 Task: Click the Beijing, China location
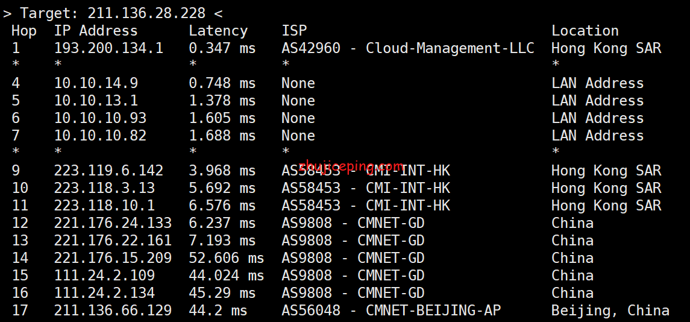[610, 311]
